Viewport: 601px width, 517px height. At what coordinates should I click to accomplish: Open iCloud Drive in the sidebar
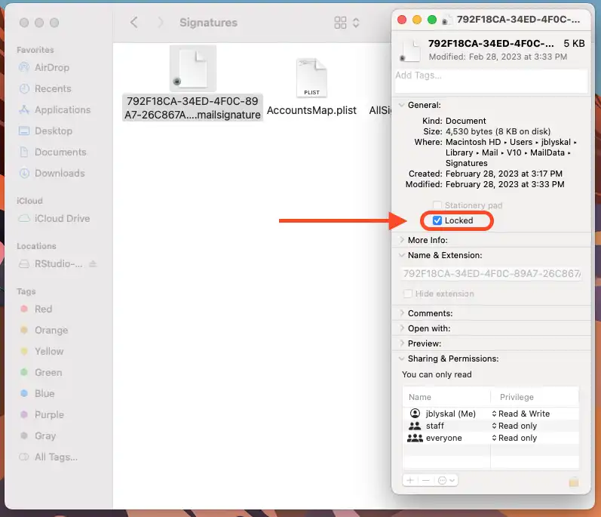[x=62, y=218]
